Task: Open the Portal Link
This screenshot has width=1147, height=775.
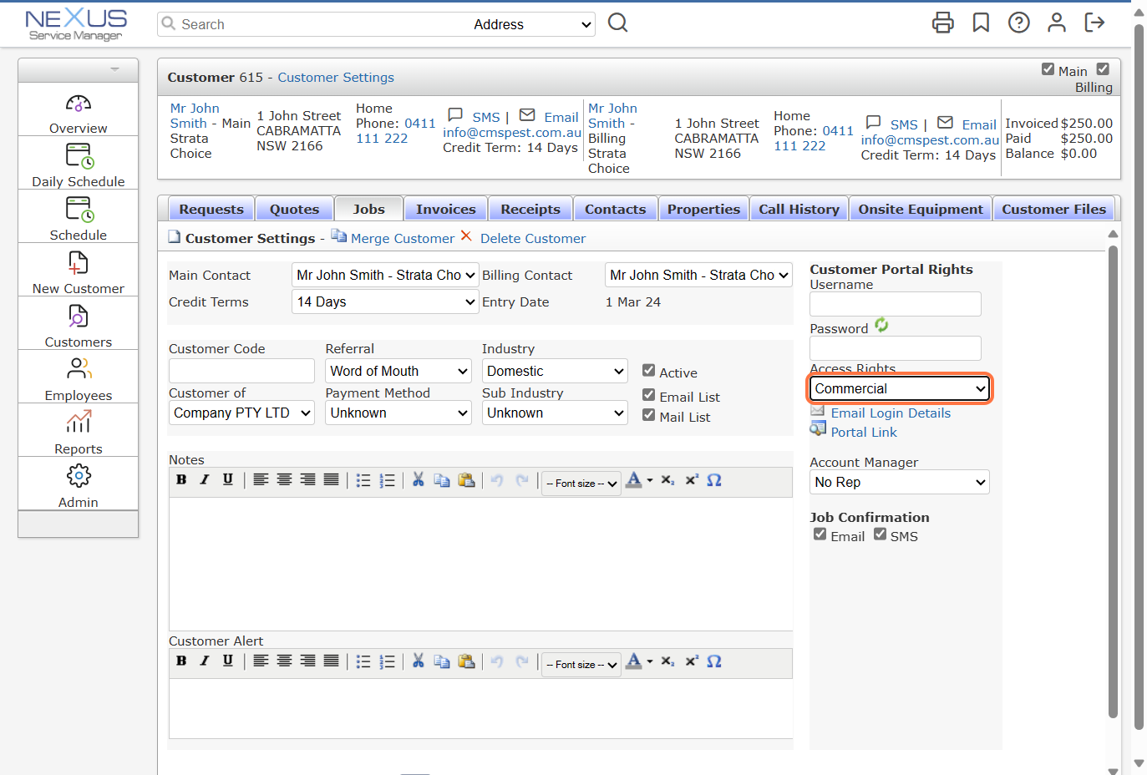Action: point(864,432)
